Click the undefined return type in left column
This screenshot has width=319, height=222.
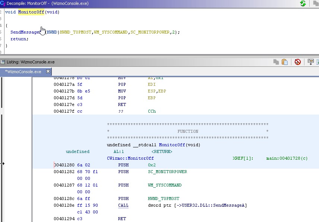click(x=78, y=151)
